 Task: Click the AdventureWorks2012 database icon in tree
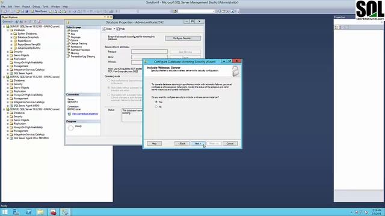pyautogui.click(x=15, y=48)
